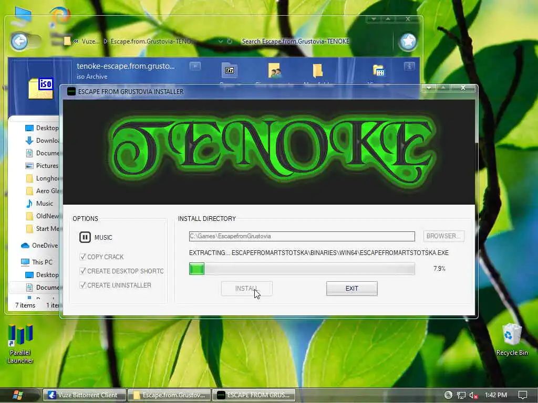Click the muted volume tray icon
The image size is (538, 403).
(474, 396)
